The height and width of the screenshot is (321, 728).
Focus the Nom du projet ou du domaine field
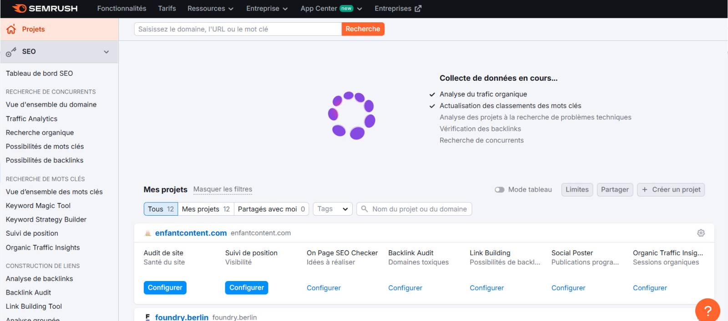pyautogui.click(x=414, y=209)
